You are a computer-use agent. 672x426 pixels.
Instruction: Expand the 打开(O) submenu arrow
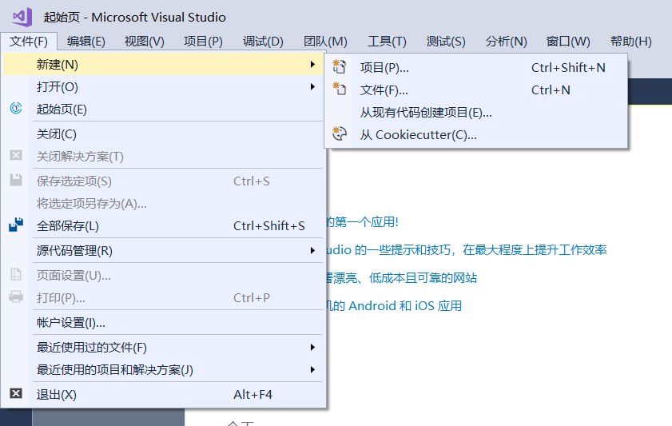(x=312, y=87)
